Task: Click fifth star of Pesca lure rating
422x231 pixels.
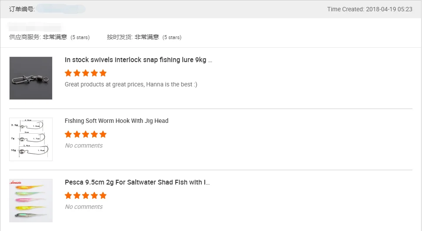Action: point(103,195)
